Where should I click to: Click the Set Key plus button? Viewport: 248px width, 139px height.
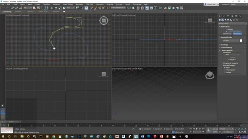point(209,130)
